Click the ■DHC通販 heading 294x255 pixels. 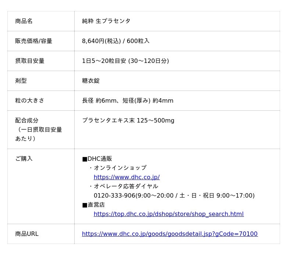point(97,159)
